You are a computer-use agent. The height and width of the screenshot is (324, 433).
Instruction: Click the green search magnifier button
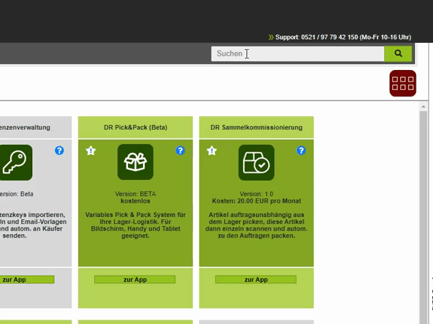tap(398, 54)
